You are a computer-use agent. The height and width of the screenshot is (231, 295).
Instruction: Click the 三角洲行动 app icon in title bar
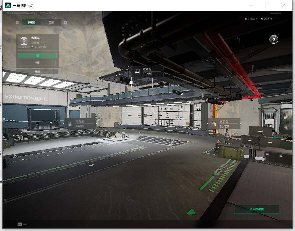8,5
